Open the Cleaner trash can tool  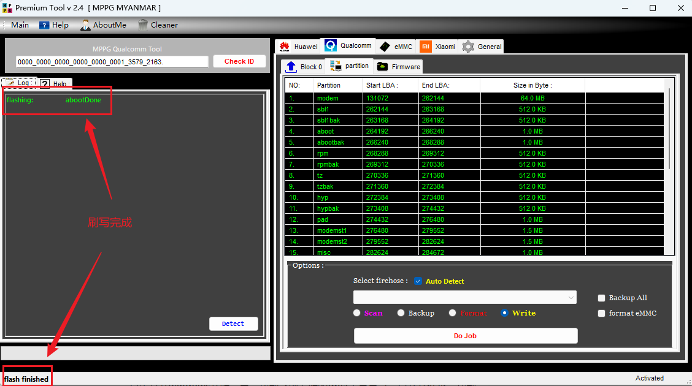tap(143, 25)
